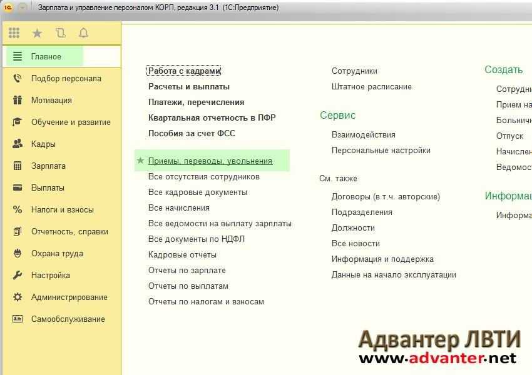Open Отчеты по выплатам

[x=188, y=286]
